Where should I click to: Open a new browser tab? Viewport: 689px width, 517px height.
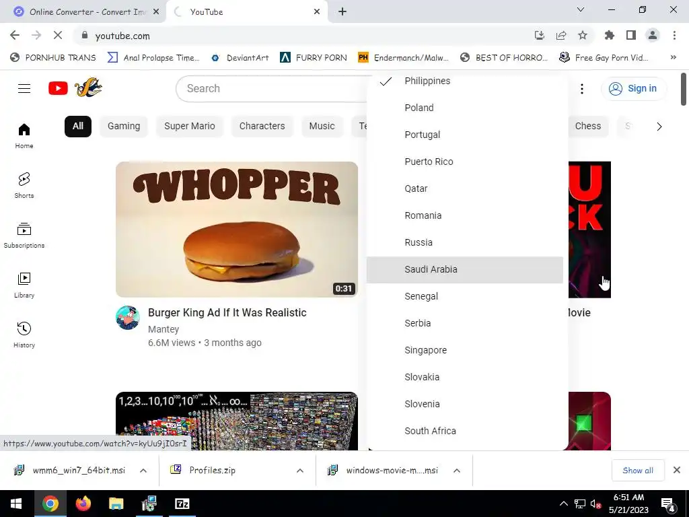(x=342, y=12)
